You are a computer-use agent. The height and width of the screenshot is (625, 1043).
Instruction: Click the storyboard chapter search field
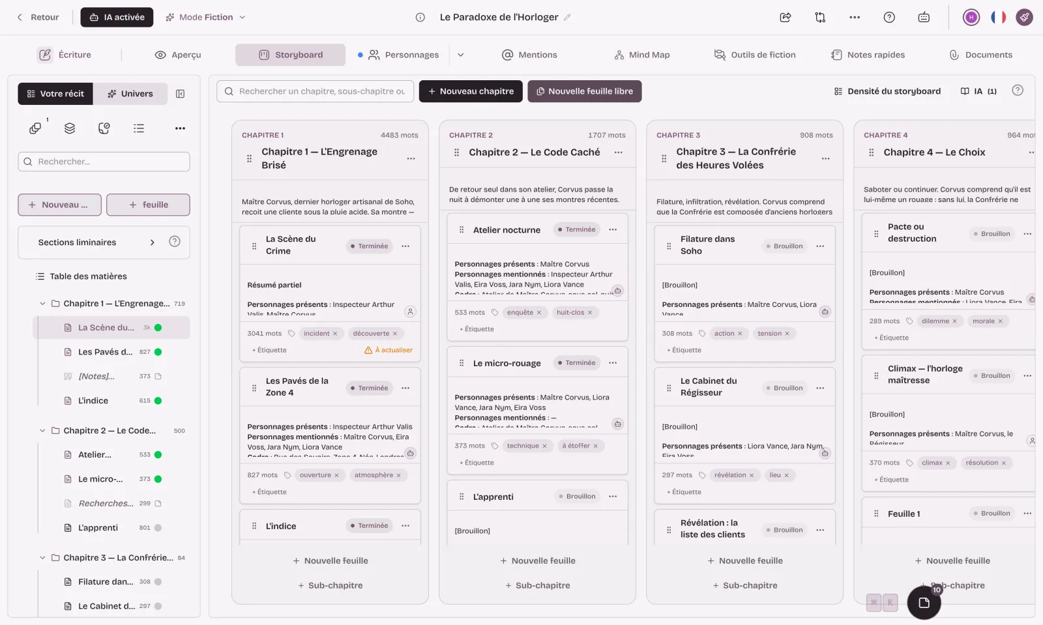pyautogui.click(x=315, y=91)
